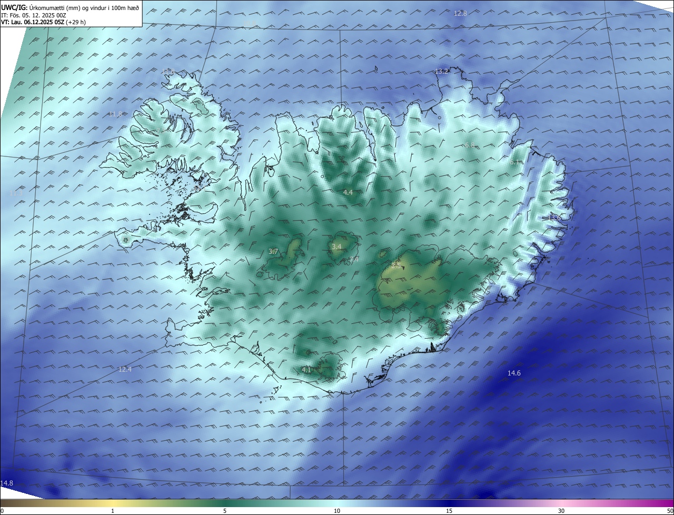This screenshot has height=515, width=674.
Task: Click the 4.1 value label
Action: 306,370
